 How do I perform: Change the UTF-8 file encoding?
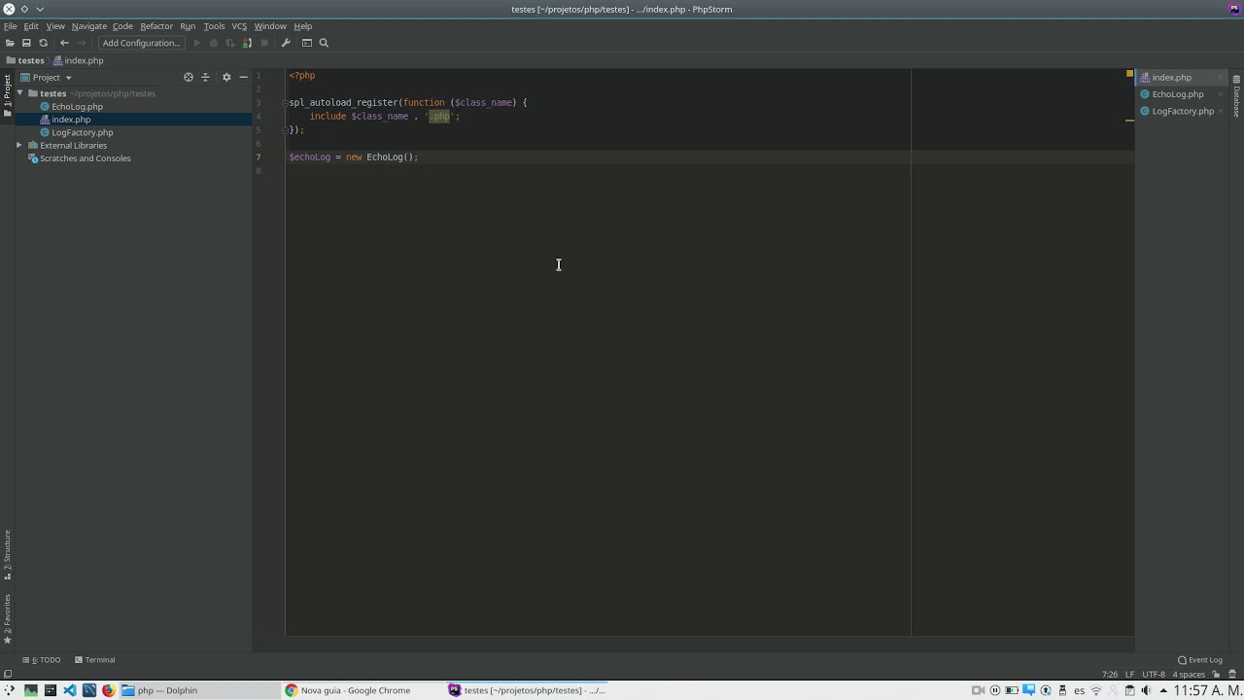click(x=1154, y=675)
